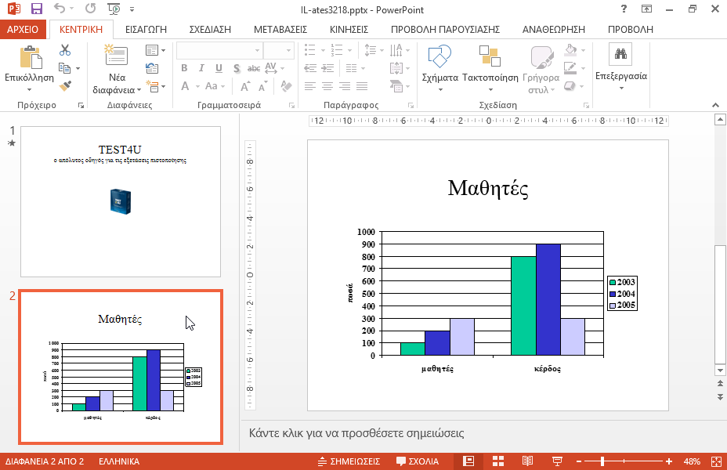The height and width of the screenshot is (470, 727).
Task: Open Font Color dropdown arrow
Action: pos(197,87)
